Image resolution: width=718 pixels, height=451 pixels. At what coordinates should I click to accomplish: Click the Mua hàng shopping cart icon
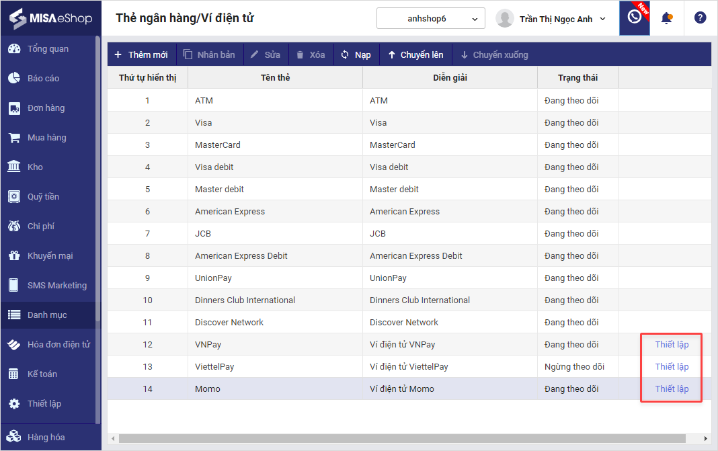(14, 138)
